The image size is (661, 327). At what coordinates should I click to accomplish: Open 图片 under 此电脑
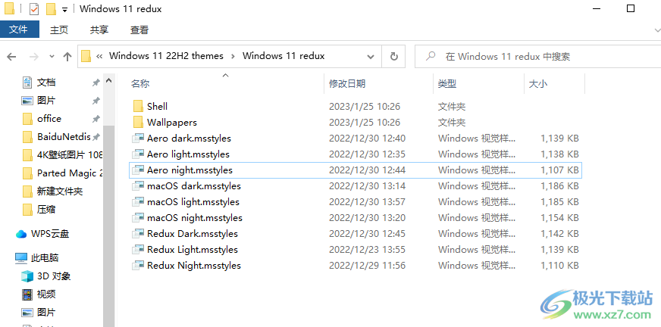pos(39,313)
